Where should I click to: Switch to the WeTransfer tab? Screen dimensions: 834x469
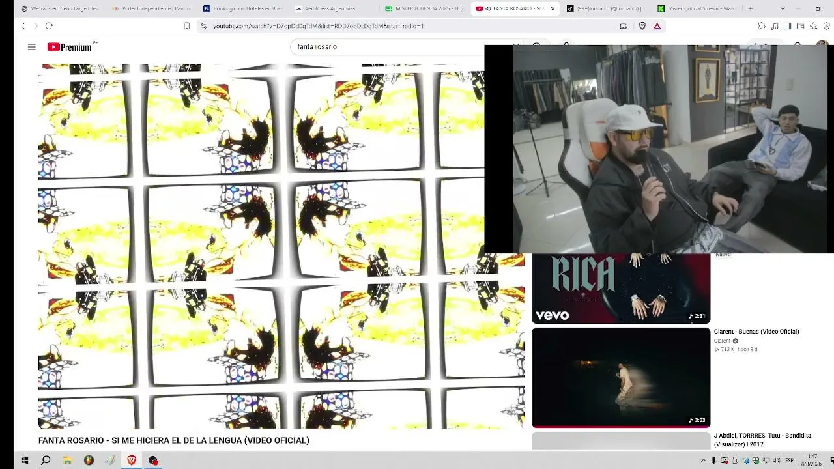click(x=59, y=8)
